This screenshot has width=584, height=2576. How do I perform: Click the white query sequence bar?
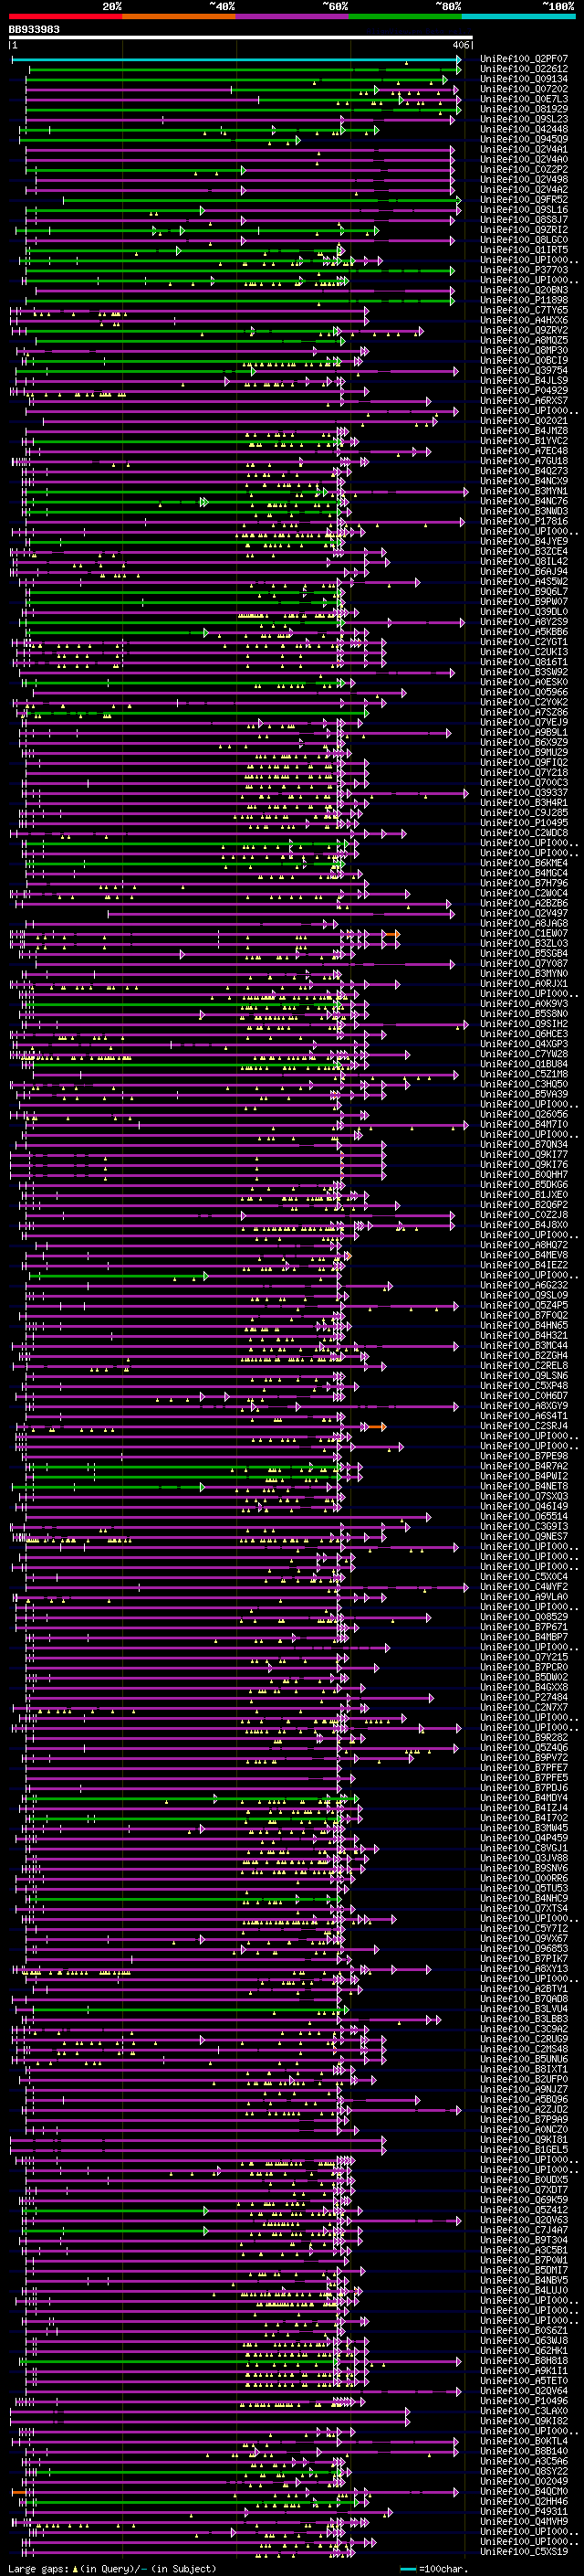tap(241, 38)
